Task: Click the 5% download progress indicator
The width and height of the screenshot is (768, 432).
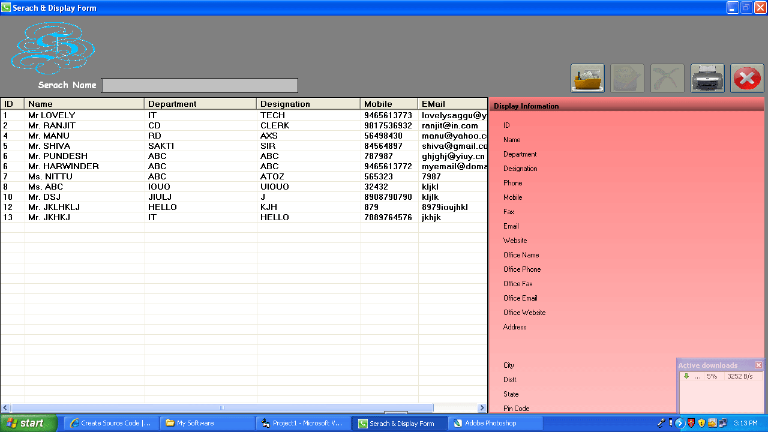Action: [x=713, y=376]
